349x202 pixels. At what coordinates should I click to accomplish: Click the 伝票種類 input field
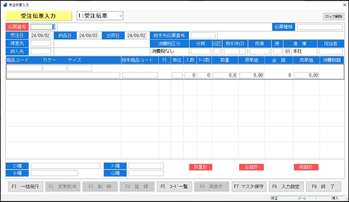coord(320,27)
